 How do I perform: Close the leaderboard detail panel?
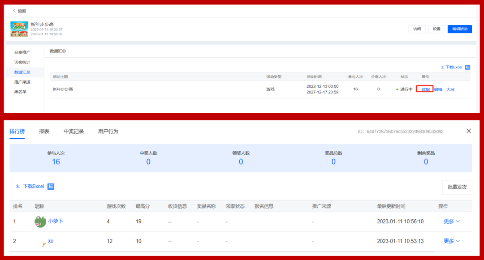[469, 131]
